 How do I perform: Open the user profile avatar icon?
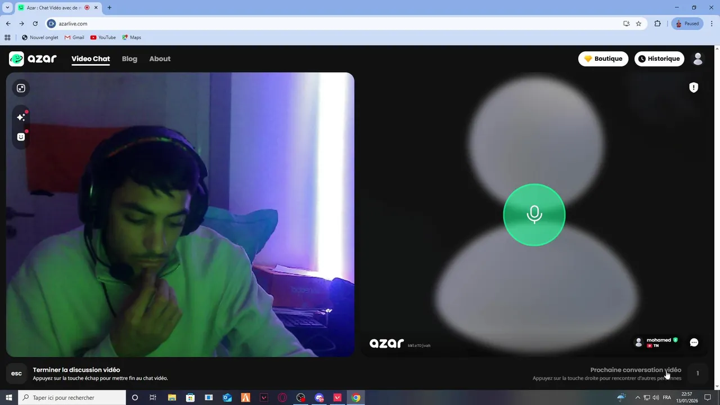698,58
